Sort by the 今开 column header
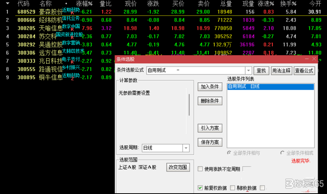Image resolution: width=327 pixels, height=194 pixels. coord(315,4)
